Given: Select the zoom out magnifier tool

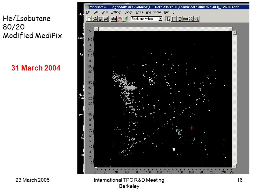Looking at the screenshot, I should coord(197,19).
